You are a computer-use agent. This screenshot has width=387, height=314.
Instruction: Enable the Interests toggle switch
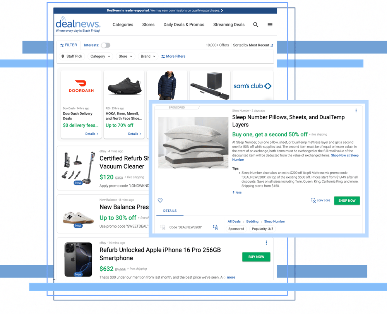106,45
